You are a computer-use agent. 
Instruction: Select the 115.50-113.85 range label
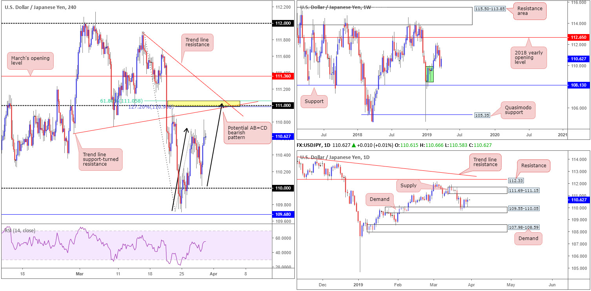click(489, 8)
